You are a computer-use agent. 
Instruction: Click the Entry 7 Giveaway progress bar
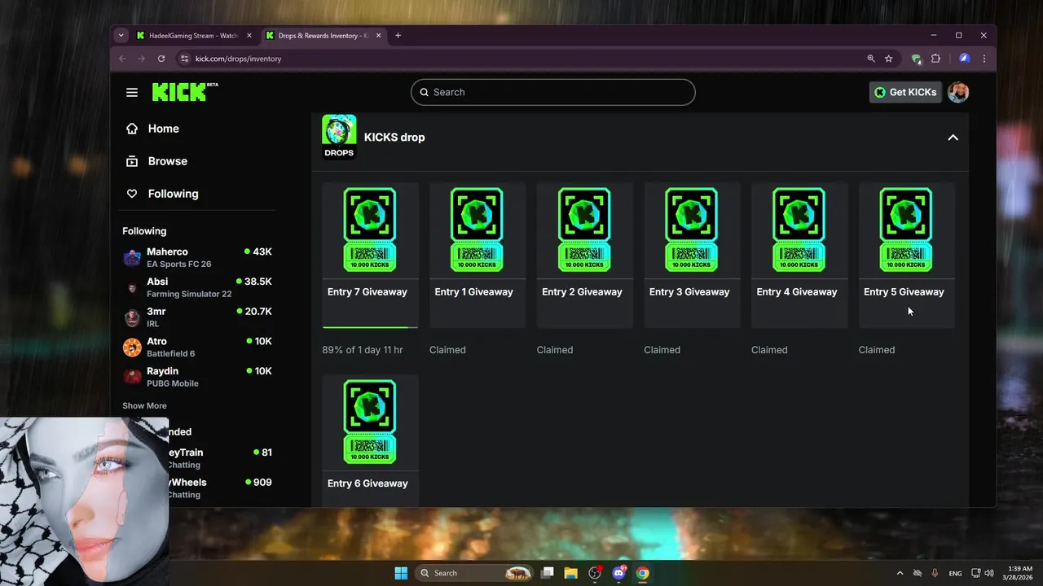click(371, 327)
